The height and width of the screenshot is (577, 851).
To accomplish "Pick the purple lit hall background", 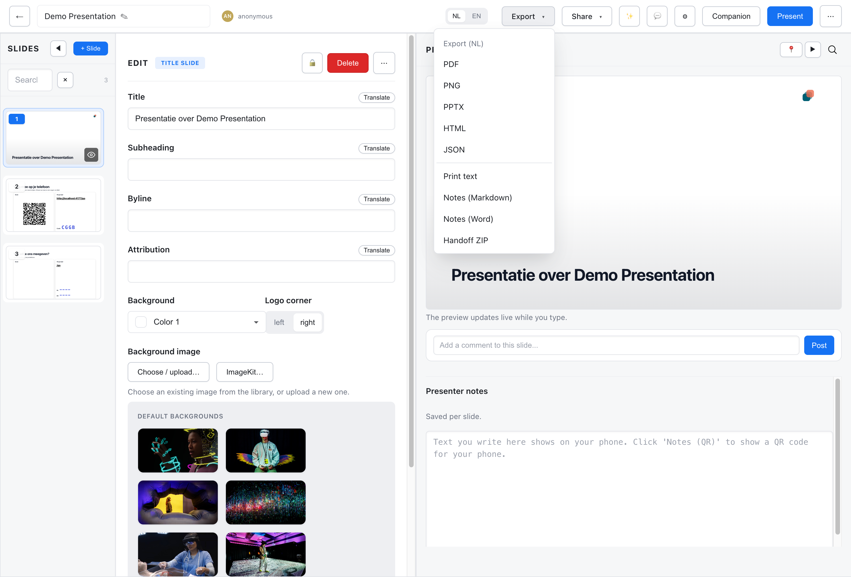I will point(265,555).
